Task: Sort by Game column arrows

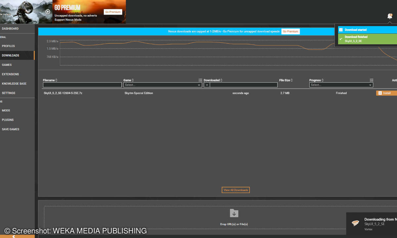Action: (133, 80)
